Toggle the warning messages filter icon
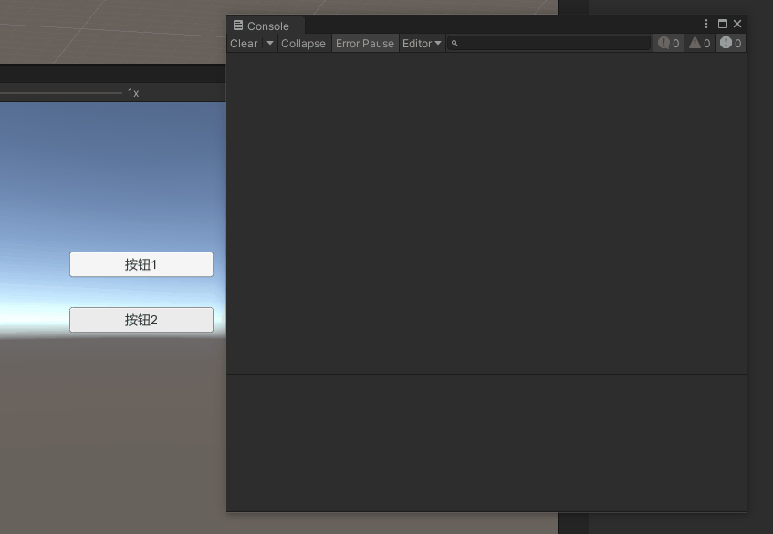This screenshot has height=534, width=773. tap(695, 43)
